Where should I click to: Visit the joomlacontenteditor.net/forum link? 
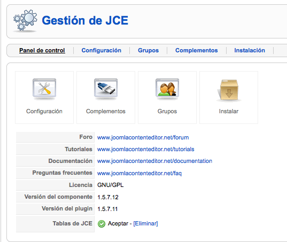click(143, 137)
